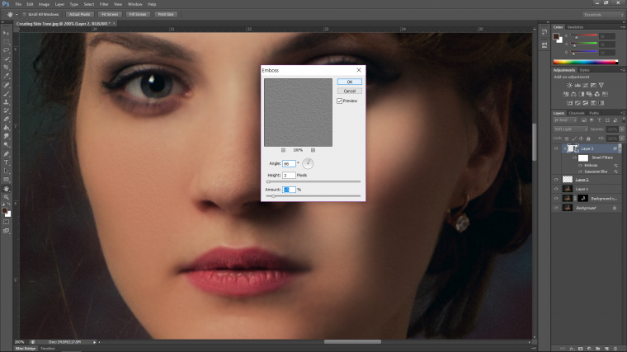
Task: Select the Clone Stamp tool
Action: coord(6,102)
